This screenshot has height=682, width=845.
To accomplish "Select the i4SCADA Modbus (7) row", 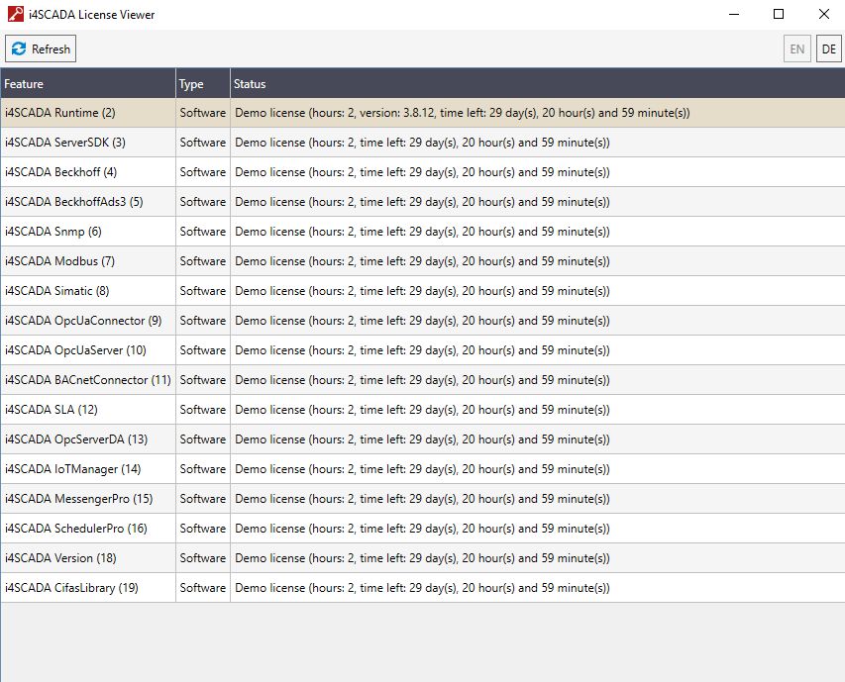I will [x=422, y=261].
